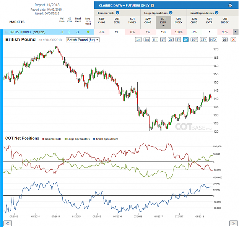The width and height of the screenshot is (239, 227).
Task: Open help icon next to Commercials
Action: tap(117, 13)
